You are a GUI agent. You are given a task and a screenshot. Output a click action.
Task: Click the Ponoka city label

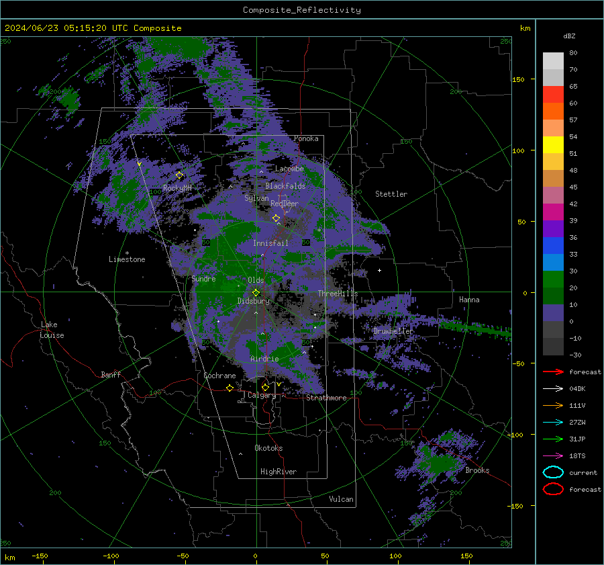coord(306,138)
